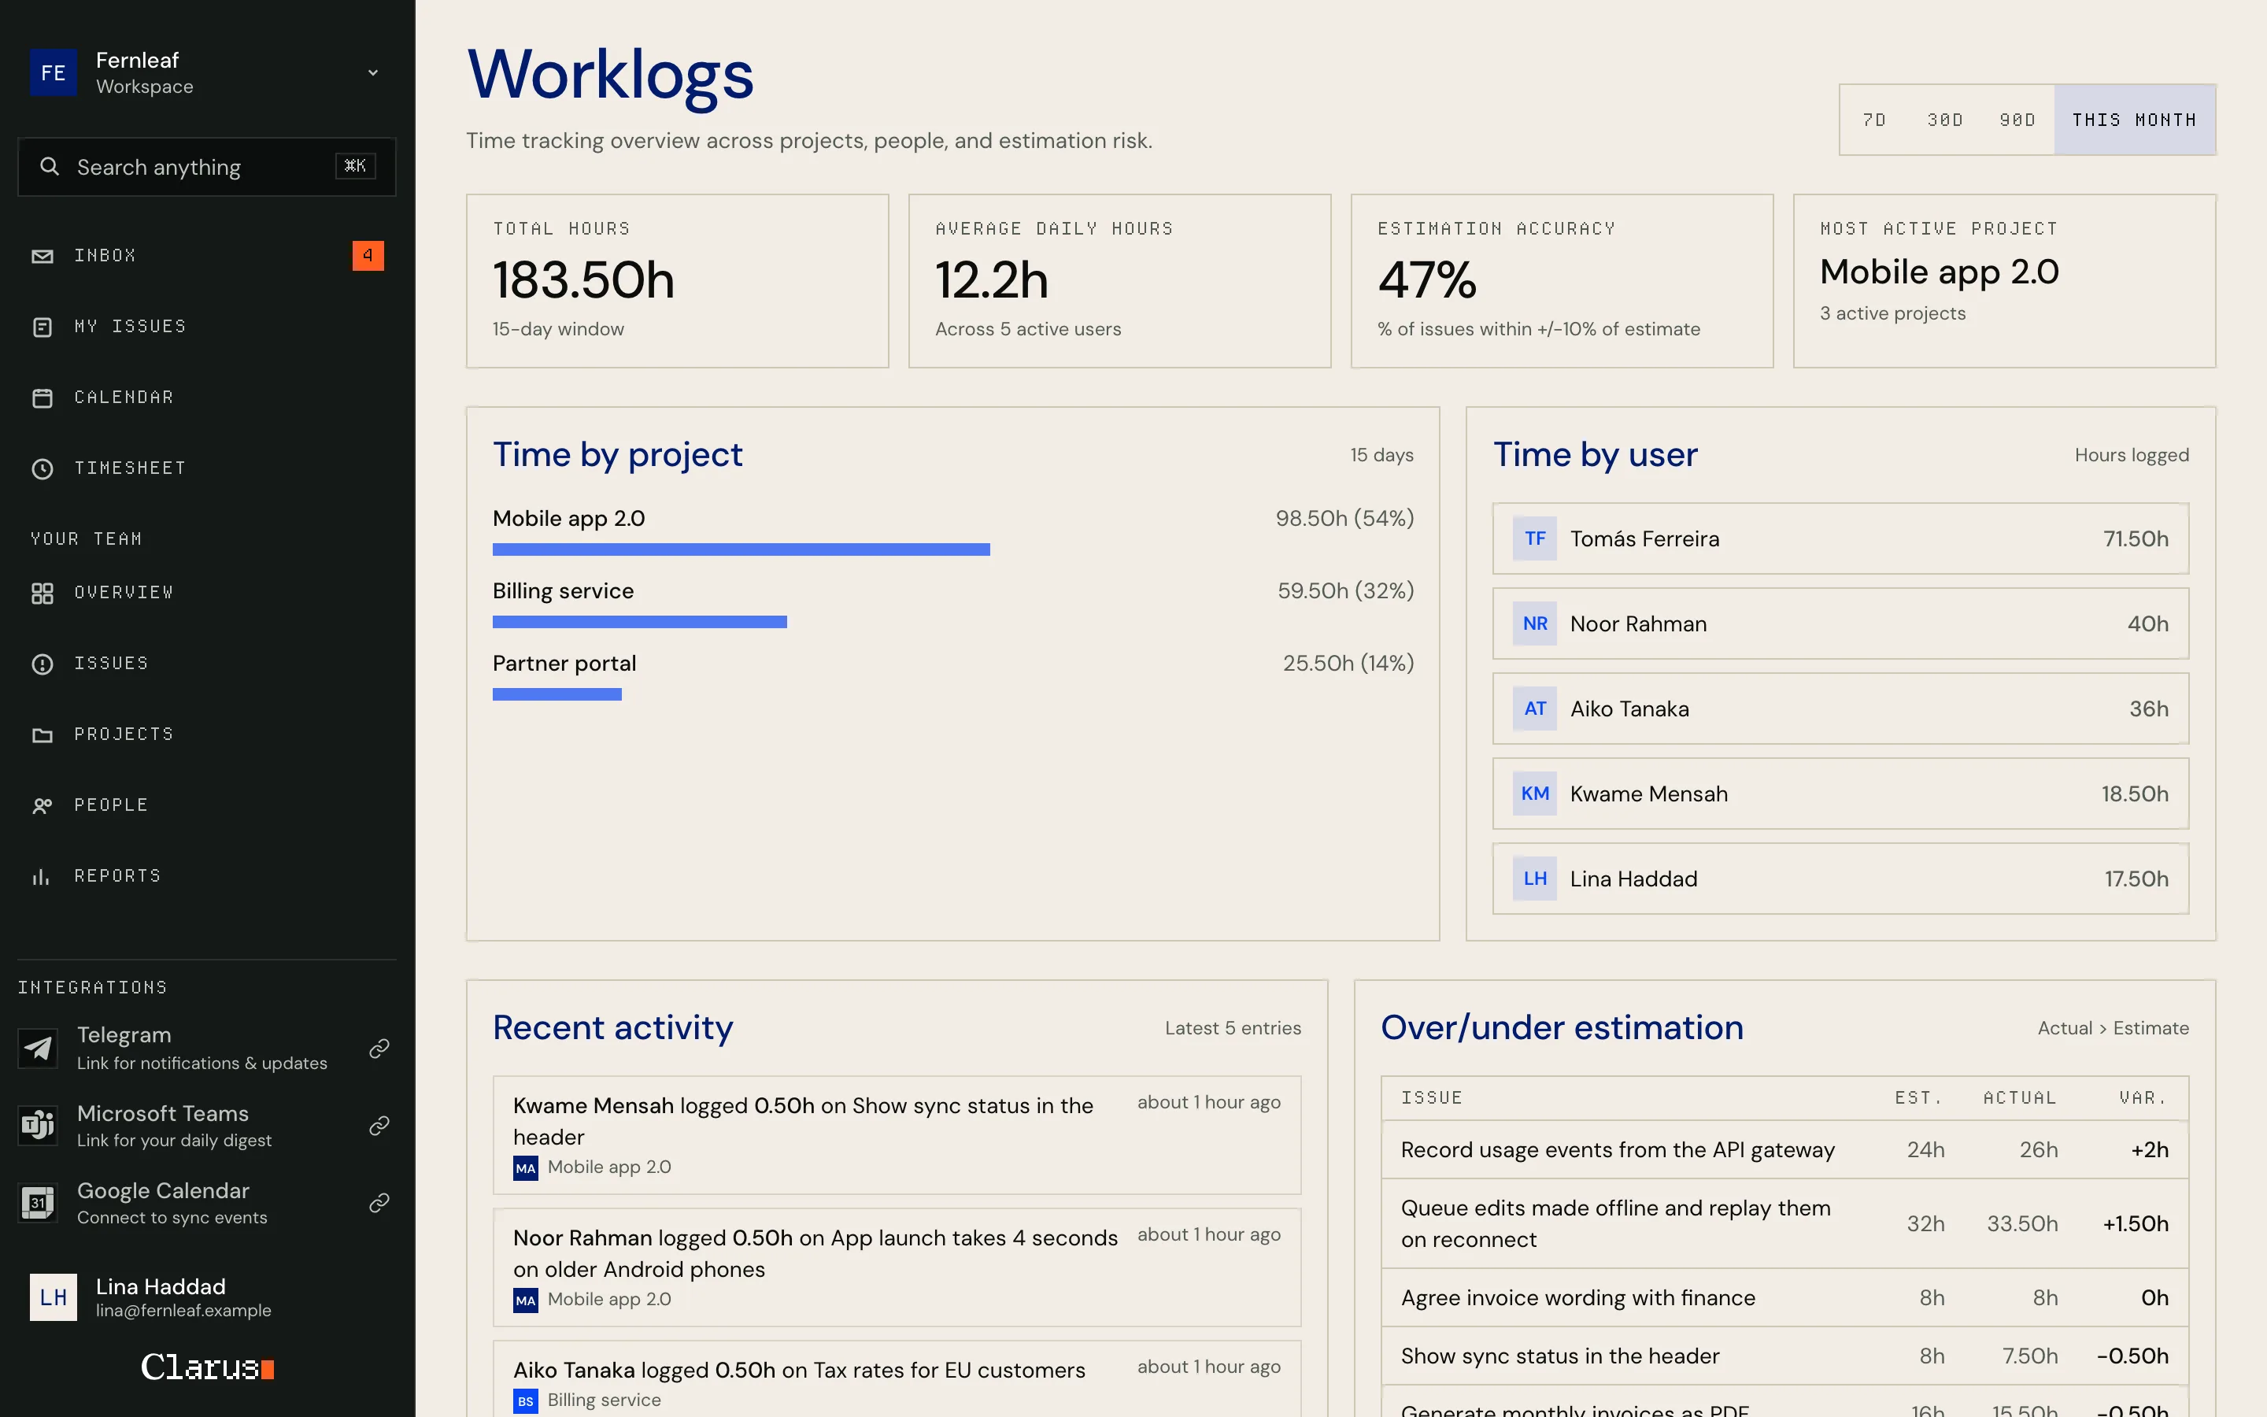
Task: Click the NR avatar for Noor Rahman
Action: (1534, 623)
